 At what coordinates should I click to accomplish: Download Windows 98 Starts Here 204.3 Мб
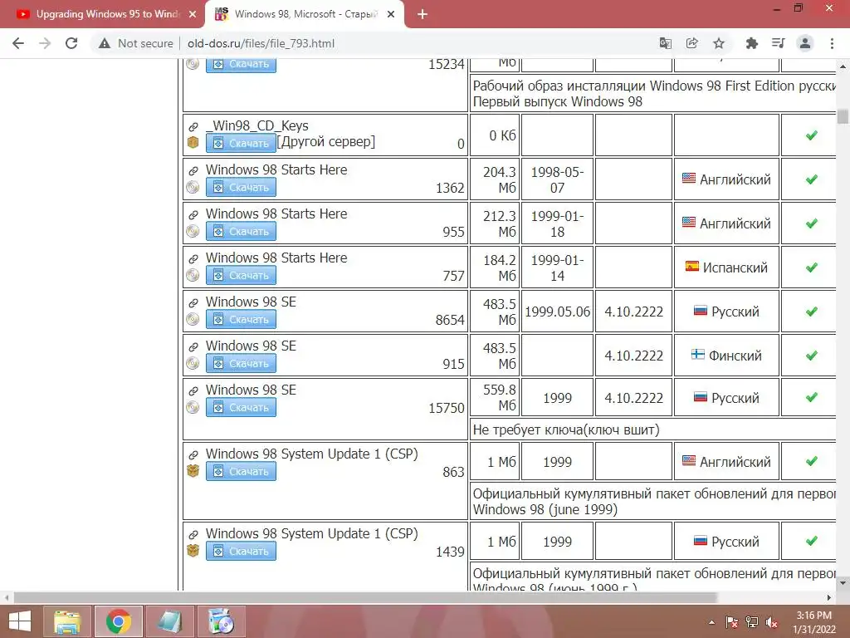241,187
